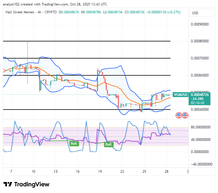Click the date 25 on time axis

coord(144,172)
